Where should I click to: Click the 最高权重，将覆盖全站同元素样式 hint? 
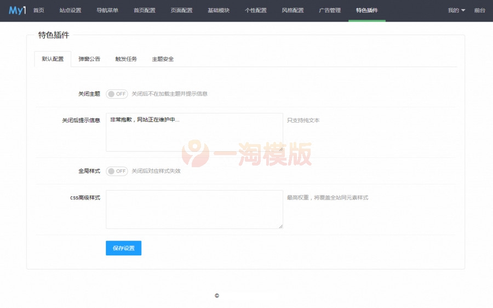click(328, 198)
